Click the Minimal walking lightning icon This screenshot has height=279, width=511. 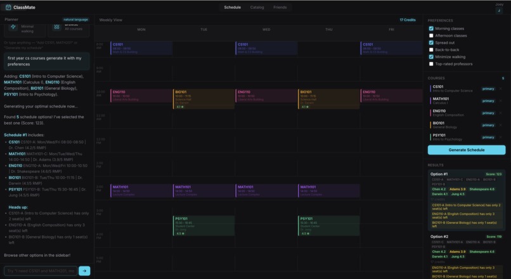pos(13,27)
